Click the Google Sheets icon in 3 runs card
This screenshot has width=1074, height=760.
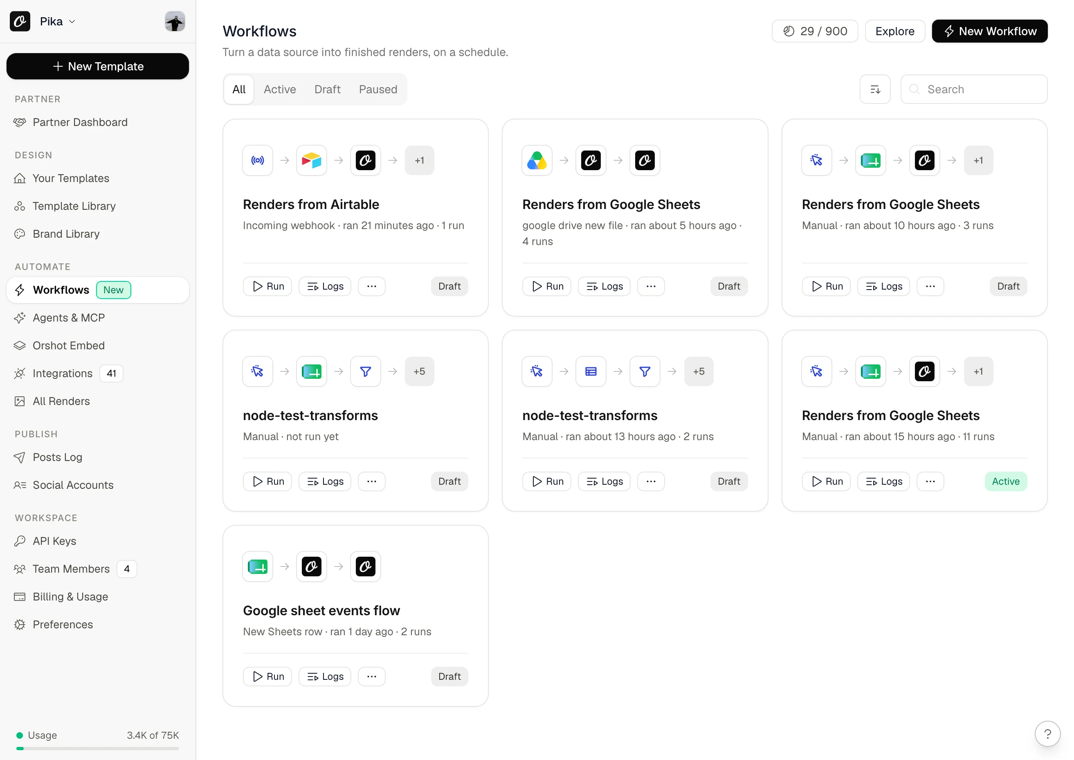click(870, 160)
